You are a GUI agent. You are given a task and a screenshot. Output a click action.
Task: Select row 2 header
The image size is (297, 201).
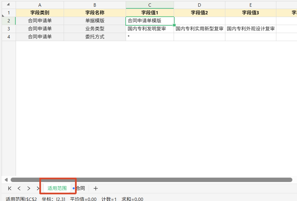(x=9, y=21)
